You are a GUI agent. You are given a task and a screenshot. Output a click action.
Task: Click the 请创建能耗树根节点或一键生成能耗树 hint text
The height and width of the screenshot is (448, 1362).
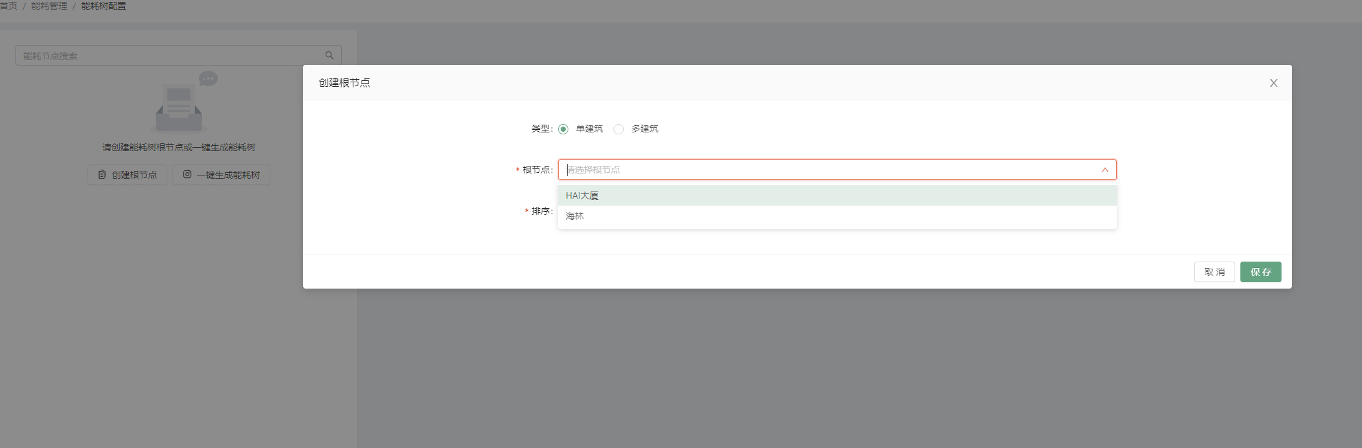point(179,147)
